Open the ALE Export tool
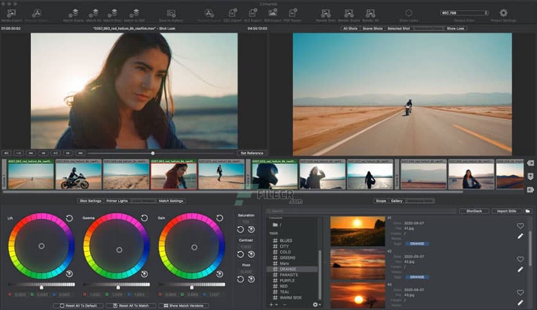 click(252, 13)
